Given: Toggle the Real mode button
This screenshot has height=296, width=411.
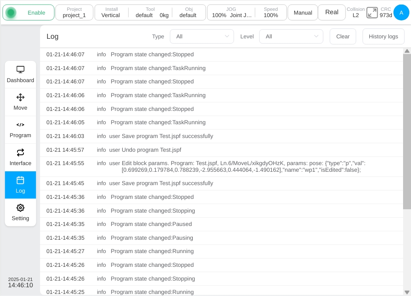Looking at the screenshot, I should (x=332, y=13).
